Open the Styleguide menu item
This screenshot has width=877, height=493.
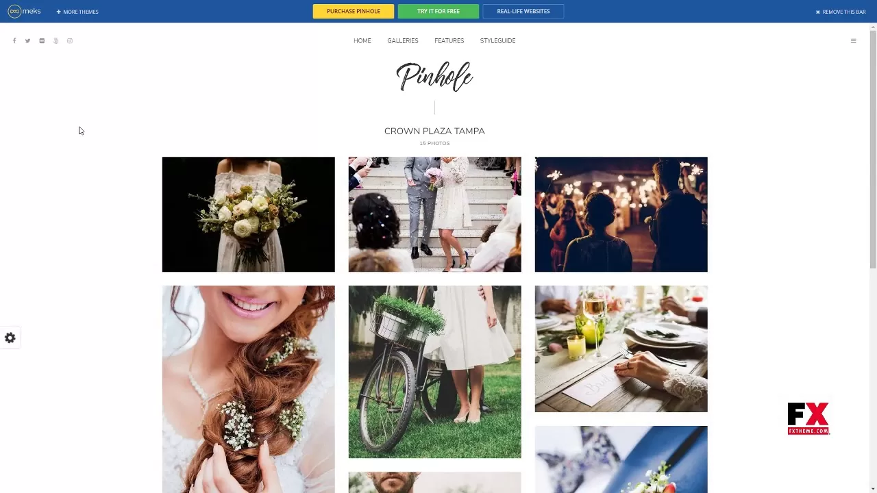tap(497, 41)
